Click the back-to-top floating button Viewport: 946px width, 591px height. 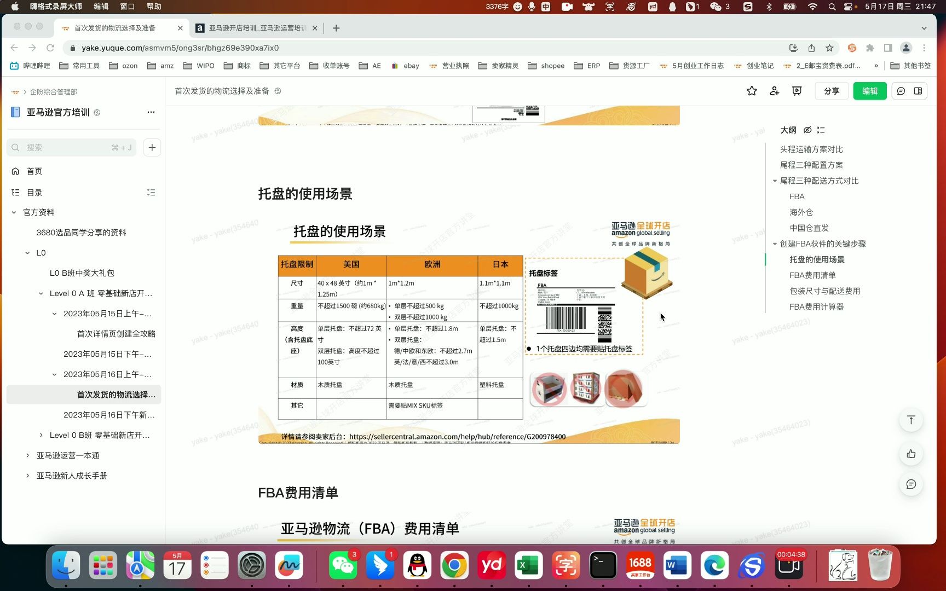click(x=911, y=420)
